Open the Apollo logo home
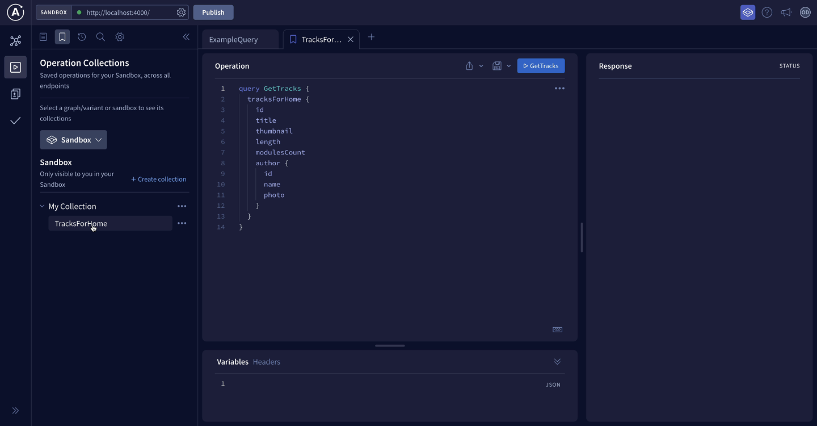817x426 pixels. (x=15, y=12)
